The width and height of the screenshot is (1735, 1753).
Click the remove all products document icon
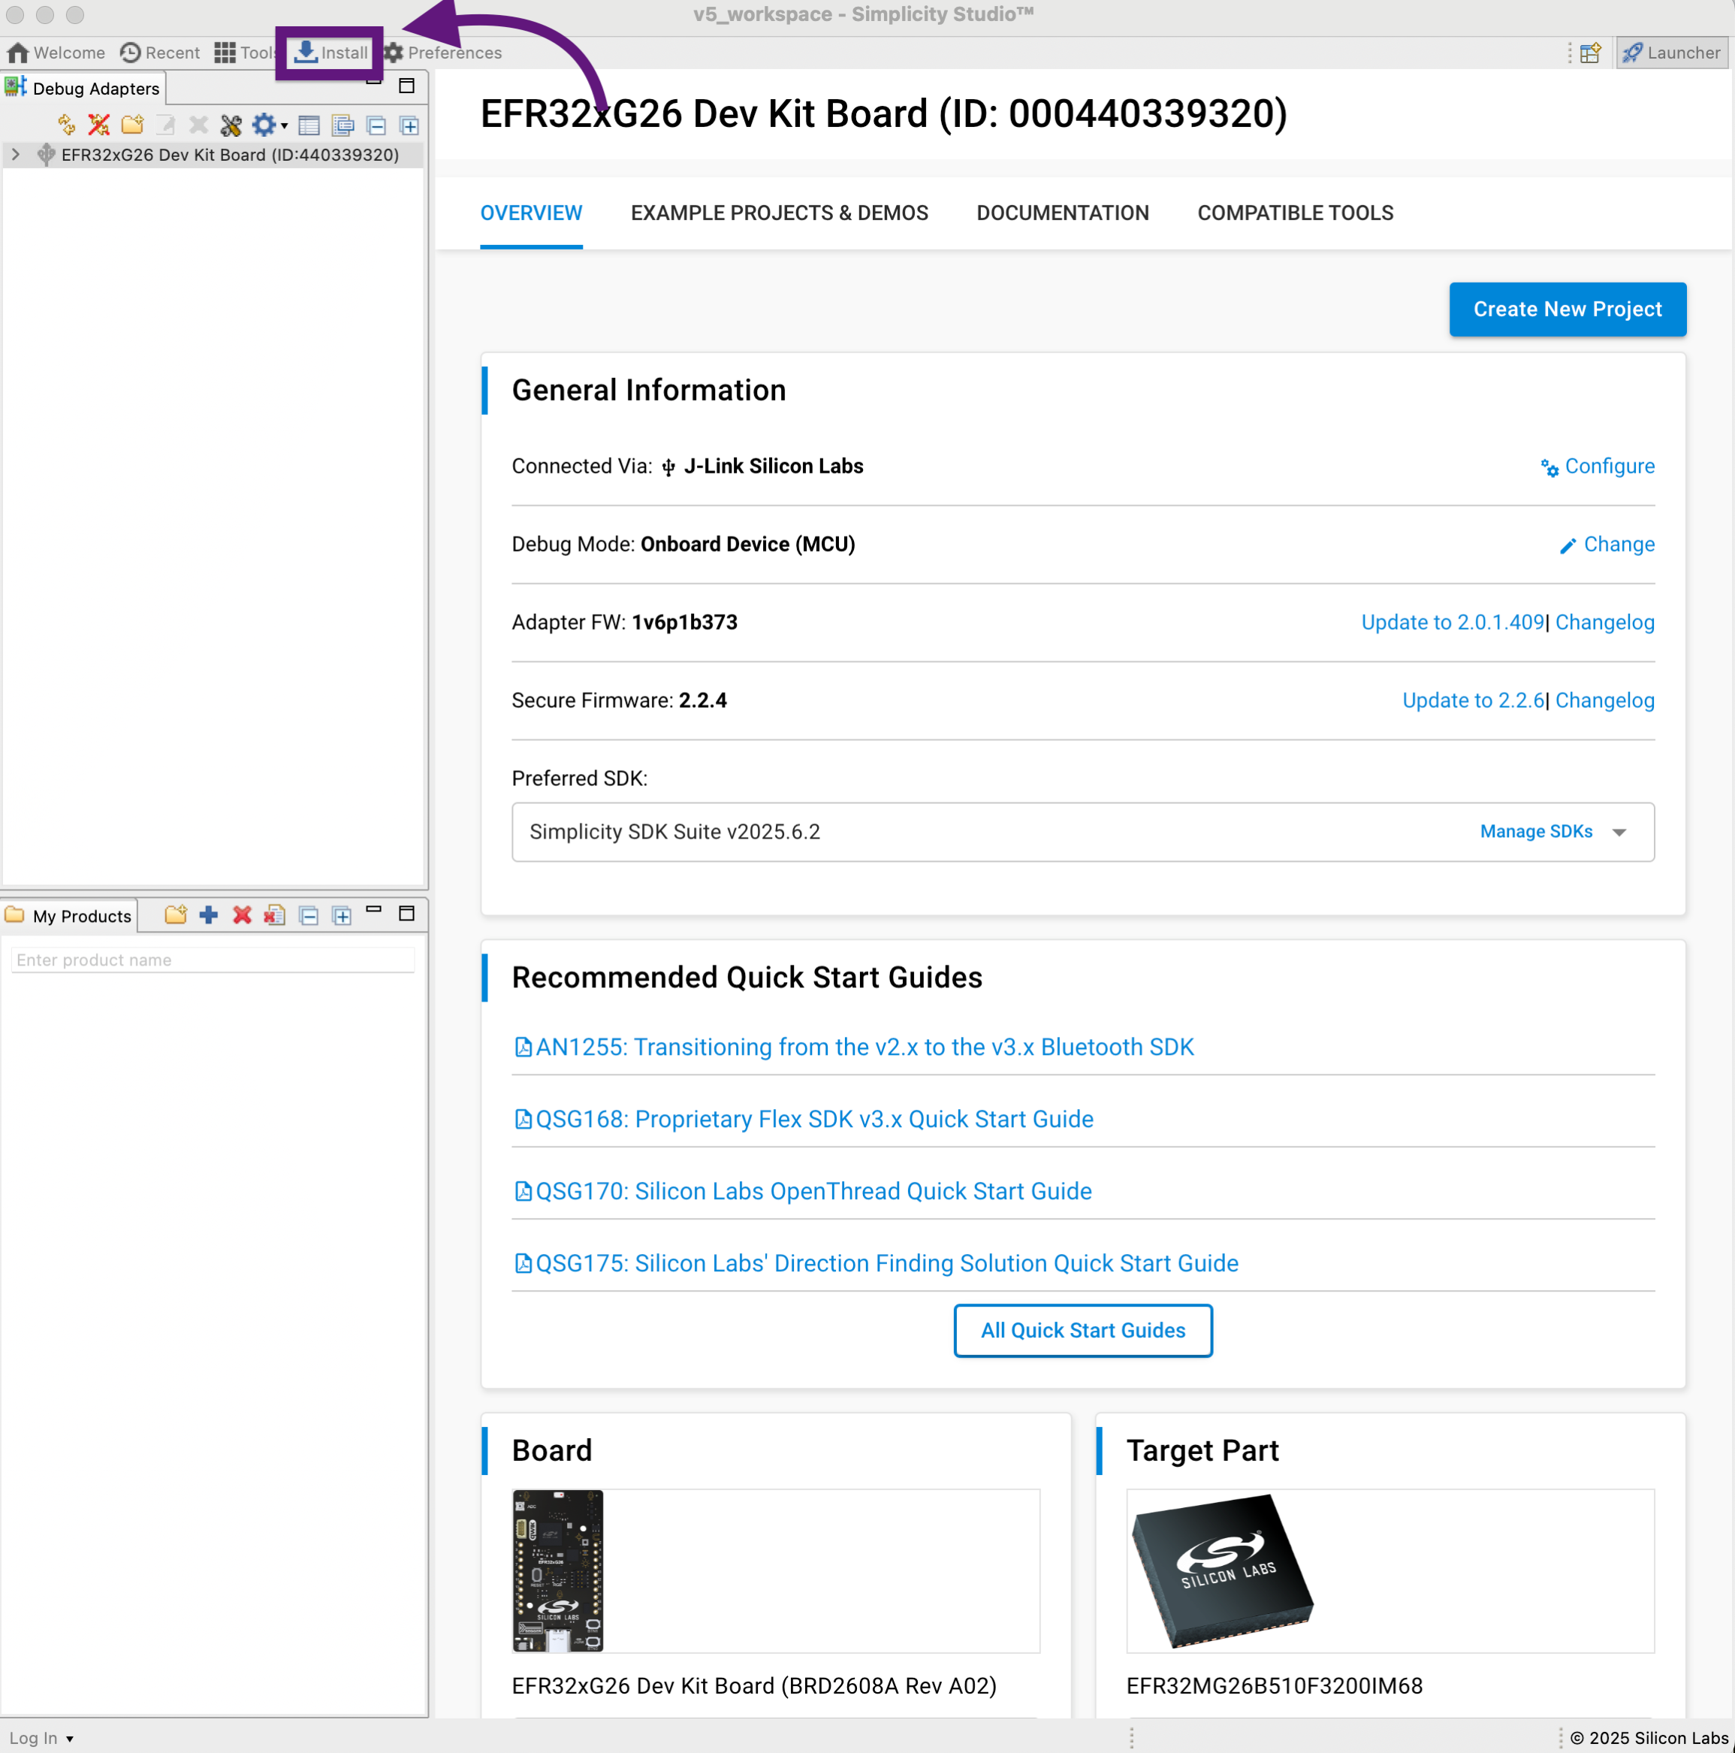(275, 914)
